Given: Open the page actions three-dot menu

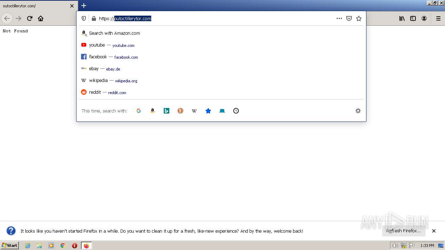Looking at the screenshot, I should [x=339, y=18].
